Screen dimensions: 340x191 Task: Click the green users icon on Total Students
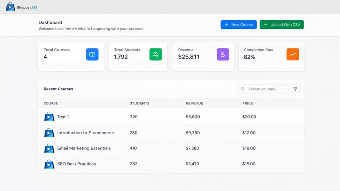click(x=156, y=54)
